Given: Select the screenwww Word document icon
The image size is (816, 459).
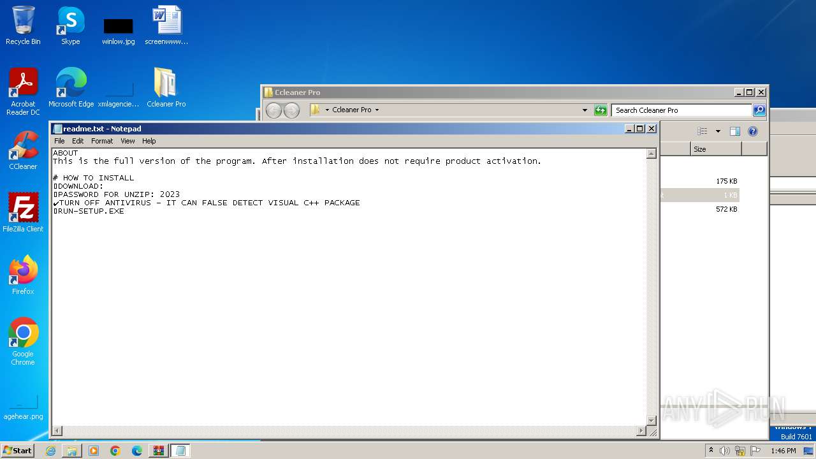Looking at the screenshot, I should [x=166, y=25].
